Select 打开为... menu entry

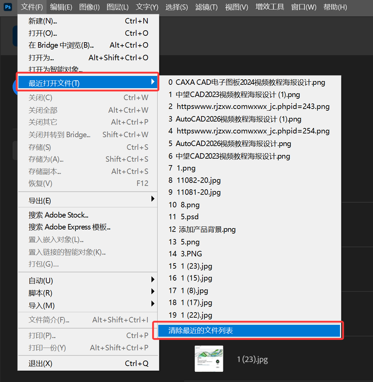pyautogui.click(x=88, y=58)
